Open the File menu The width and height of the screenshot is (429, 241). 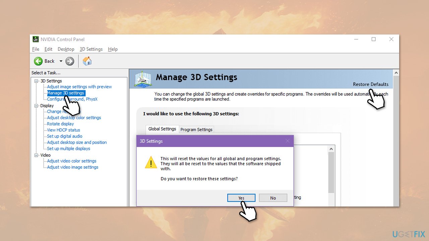click(x=36, y=49)
